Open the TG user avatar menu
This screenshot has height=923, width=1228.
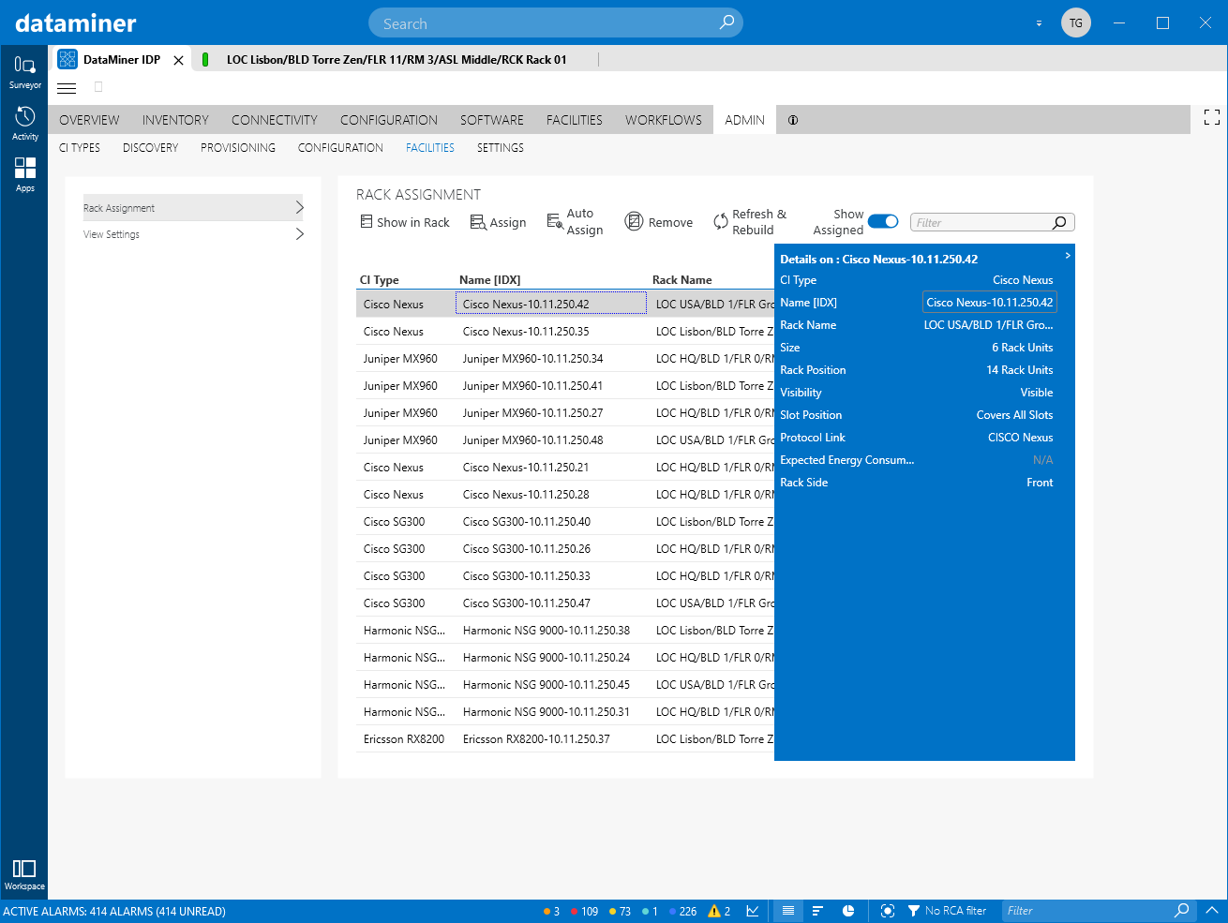(x=1076, y=22)
